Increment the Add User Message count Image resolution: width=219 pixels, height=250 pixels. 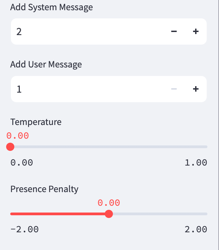[x=195, y=89]
